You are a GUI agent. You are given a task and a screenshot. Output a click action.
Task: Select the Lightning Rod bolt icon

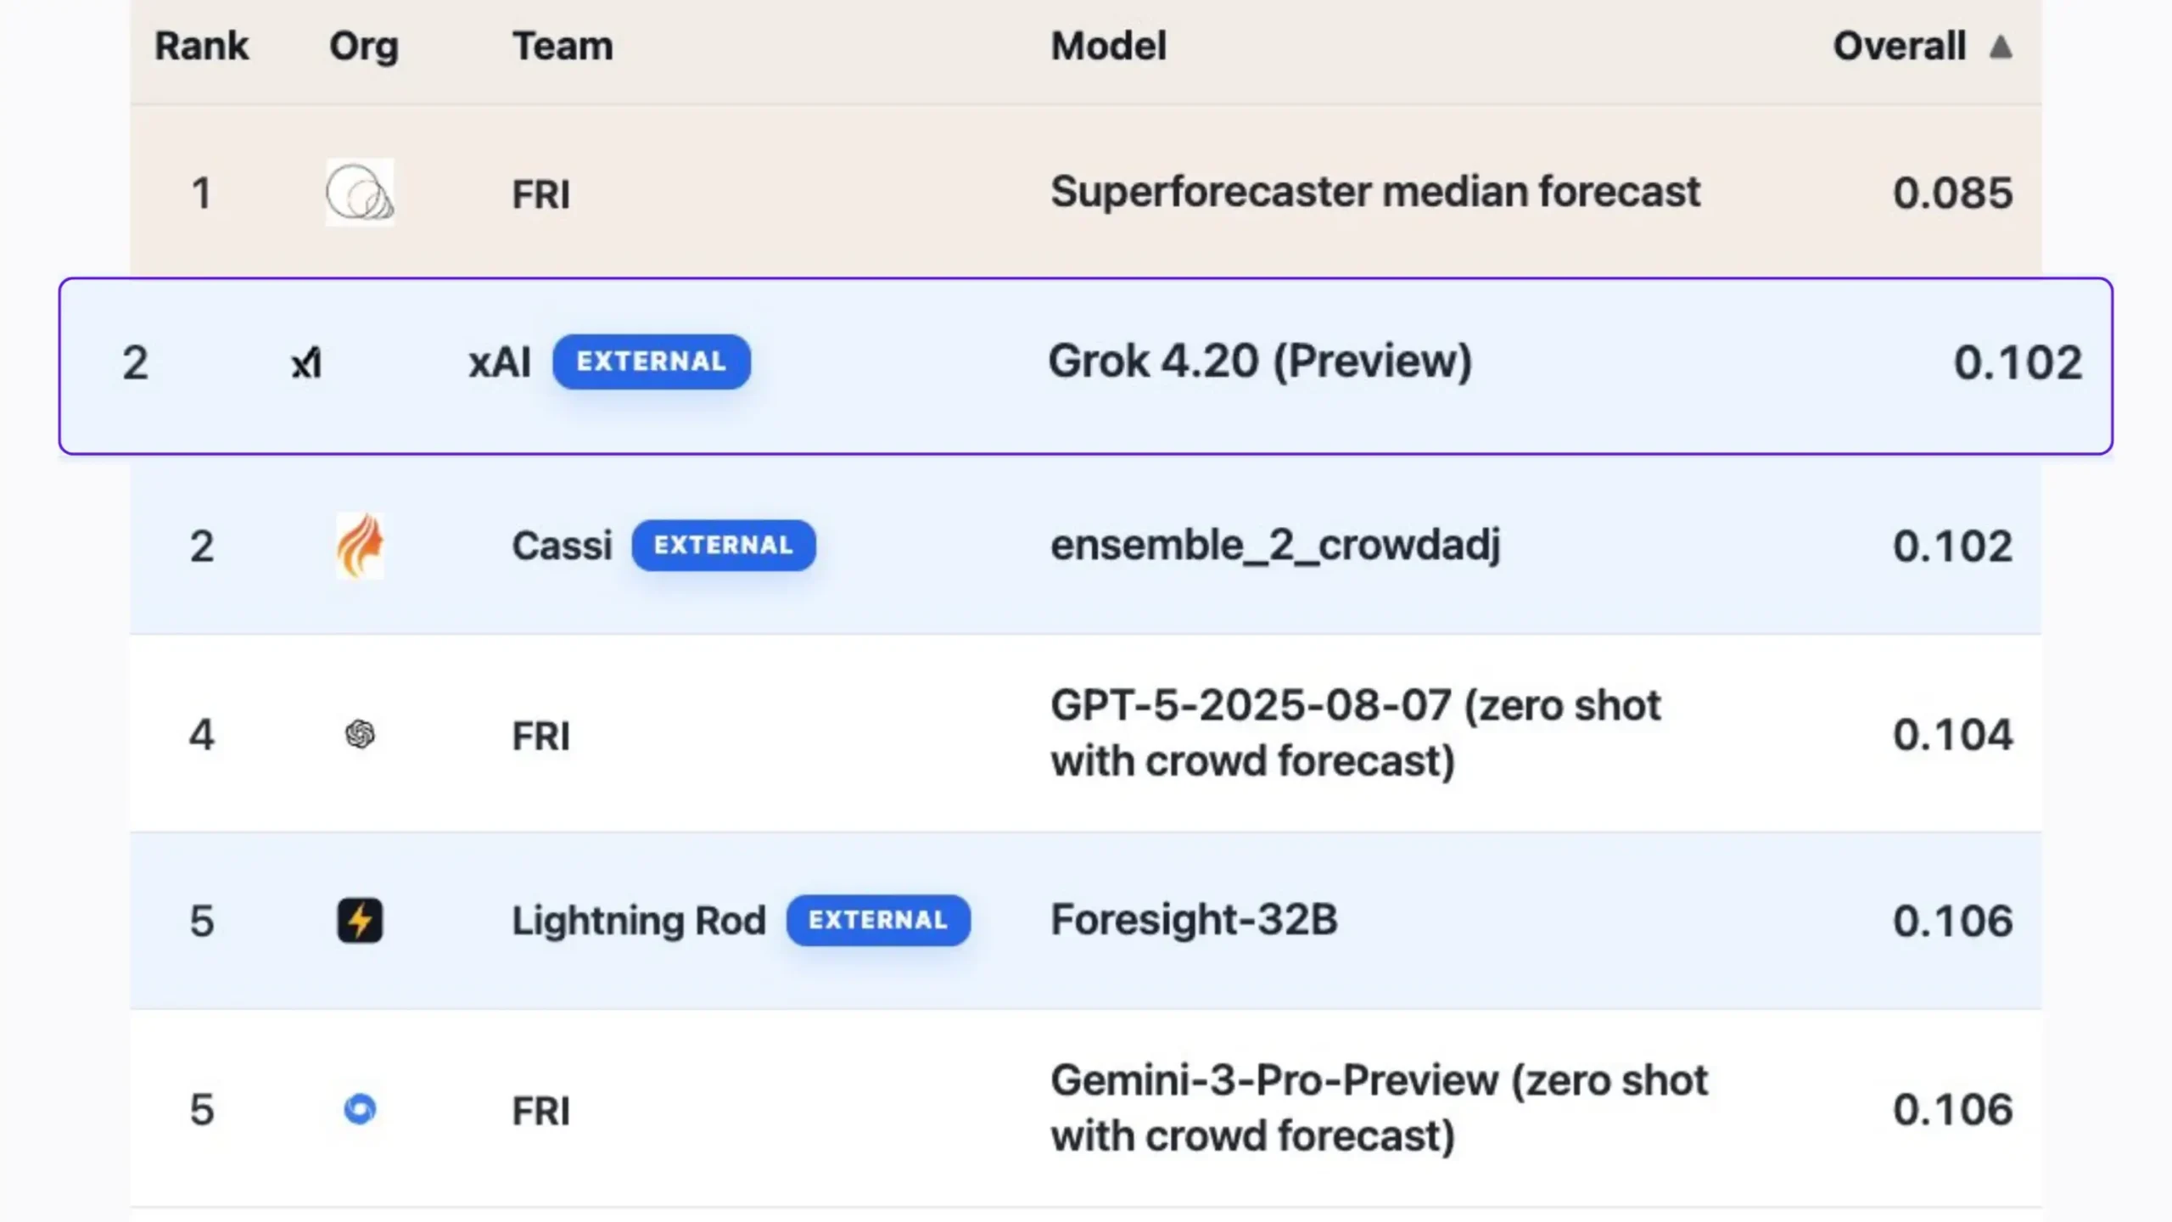[360, 920]
